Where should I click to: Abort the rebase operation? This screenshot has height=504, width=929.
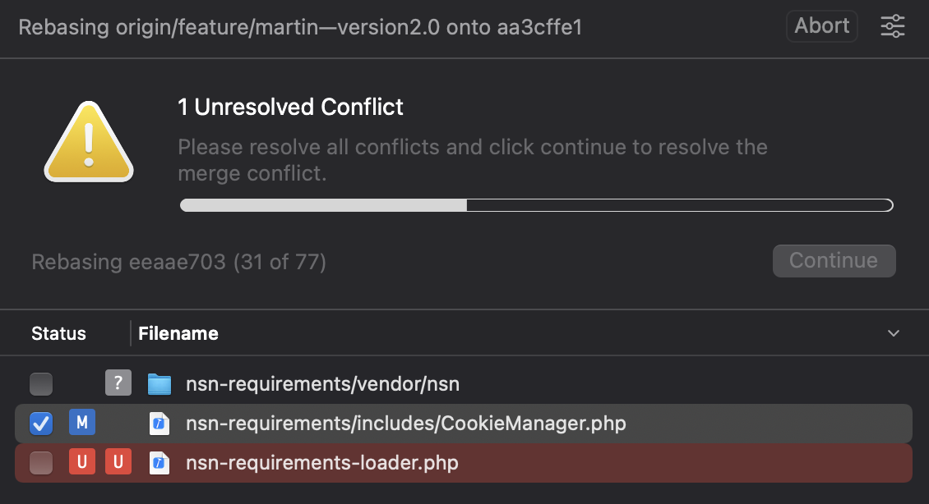pos(821,25)
